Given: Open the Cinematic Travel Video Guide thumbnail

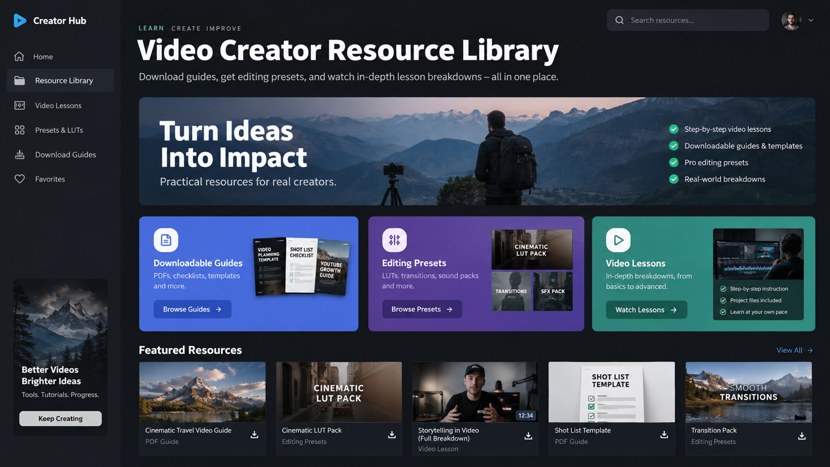Looking at the screenshot, I should pyautogui.click(x=202, y=392).
